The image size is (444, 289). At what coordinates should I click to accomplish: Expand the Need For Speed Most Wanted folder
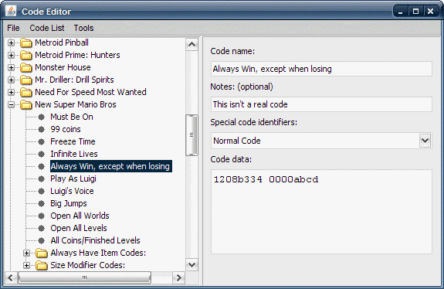click(11, 92)
